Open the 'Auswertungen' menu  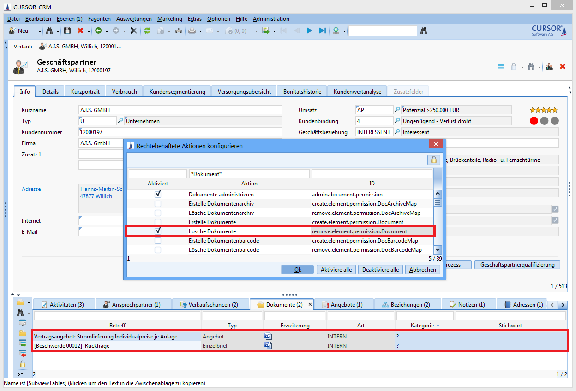pyautogui.click(x=134, y=19)
